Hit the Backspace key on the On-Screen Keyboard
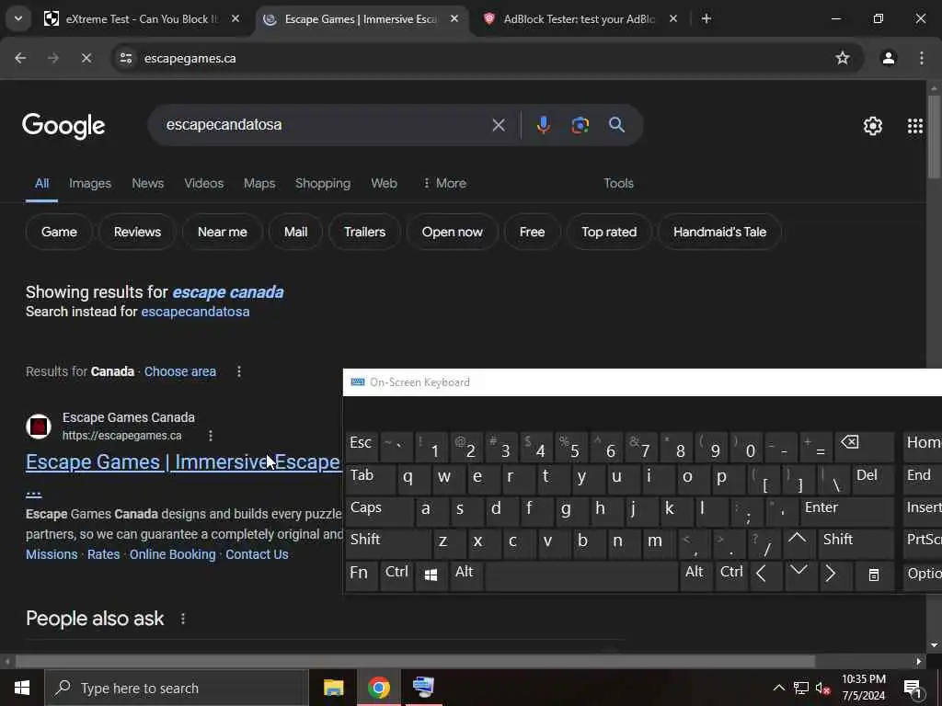Screen dimensions: 942x706 [x=864, y=447]
